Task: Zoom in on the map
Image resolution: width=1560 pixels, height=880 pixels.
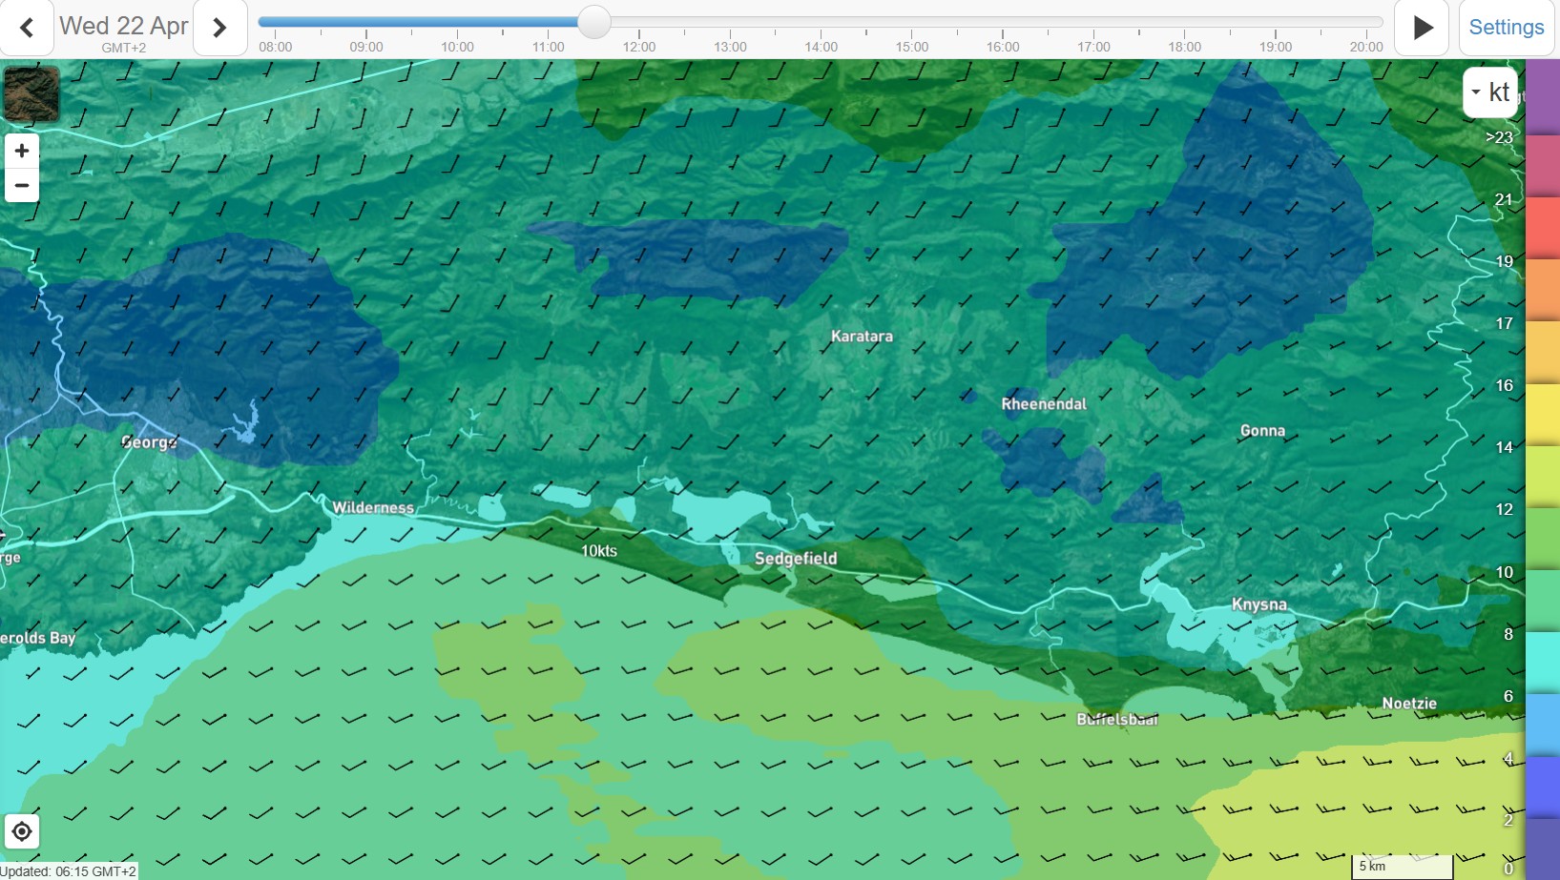Action: (x=22, y=151)
